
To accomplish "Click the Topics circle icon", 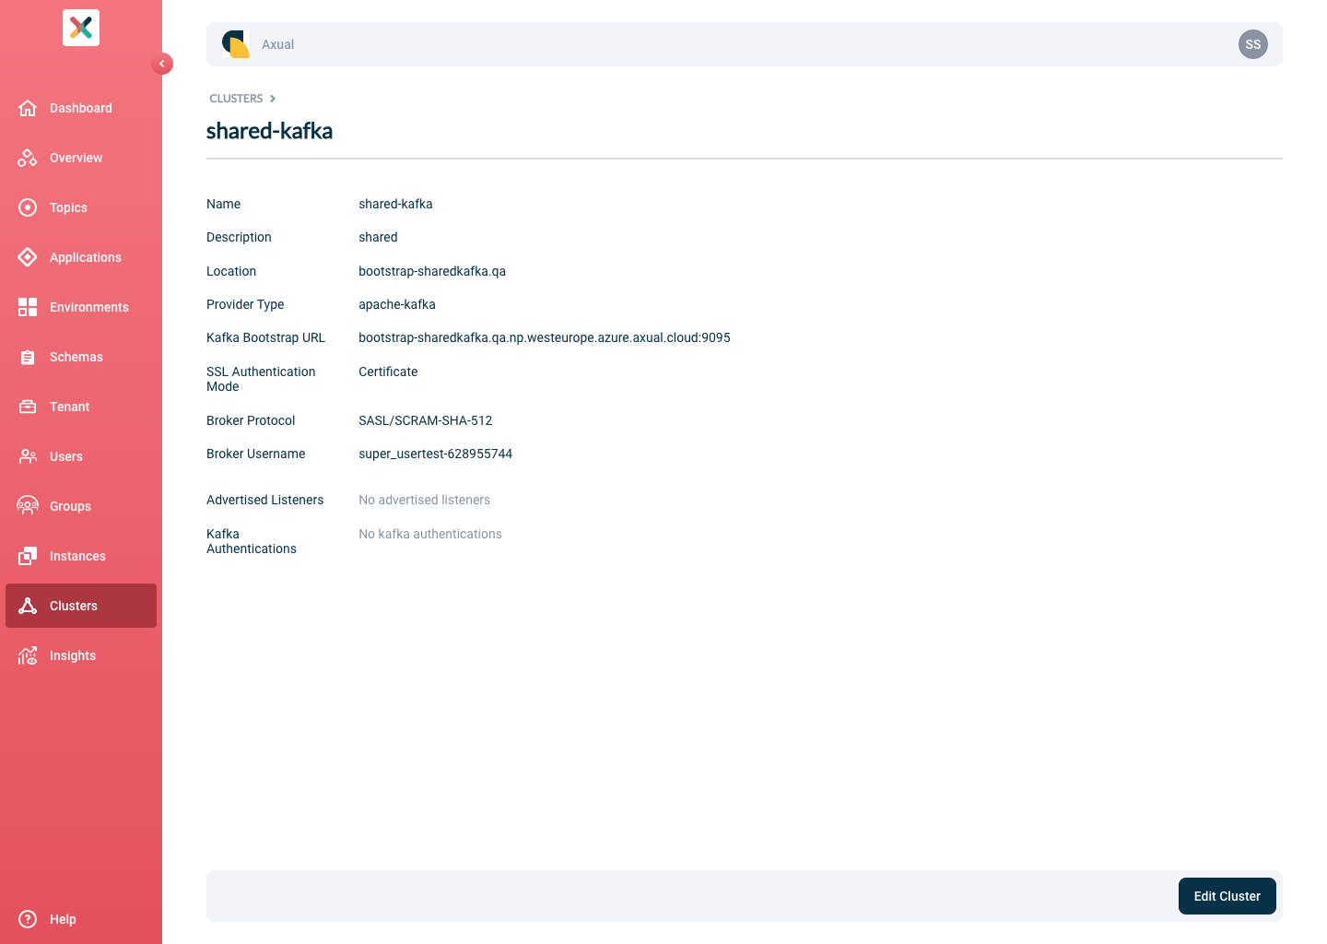I will click(x=28, y=207).
